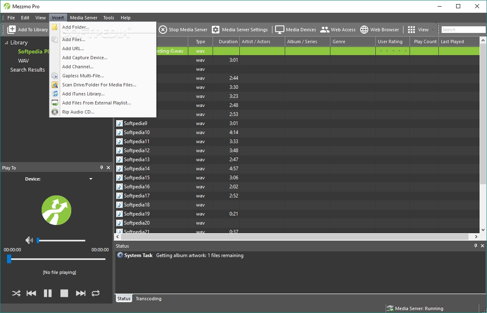487x313 pixels.
Task: Sort by Duration column header
Action: tap(227, 42)
